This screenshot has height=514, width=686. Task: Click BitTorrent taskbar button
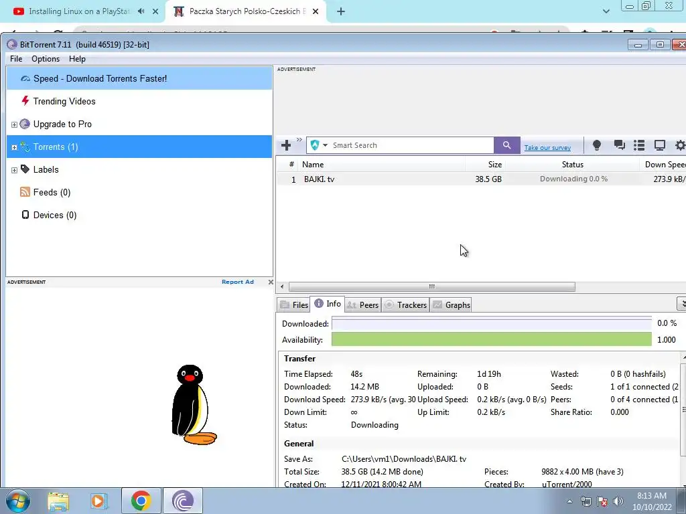[183, 501]
